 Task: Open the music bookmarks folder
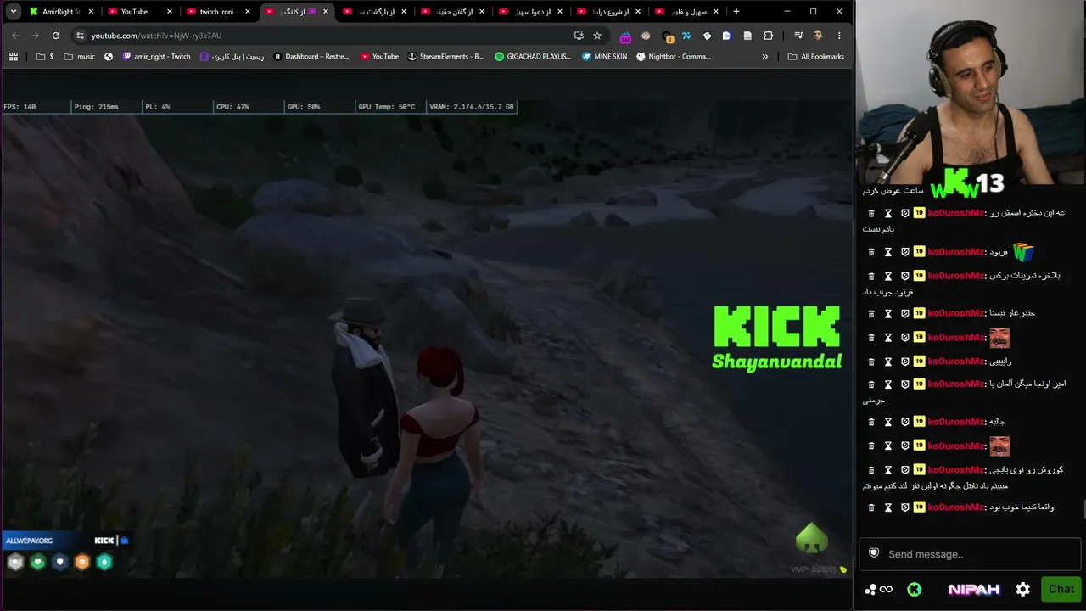point(79,57)
